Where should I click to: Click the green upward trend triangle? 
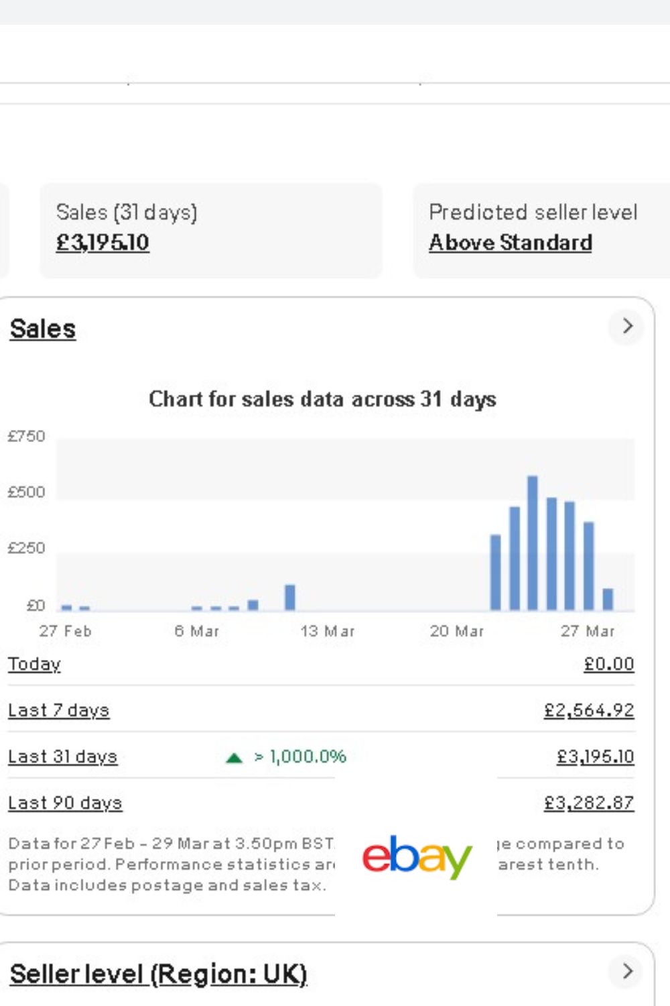click(234, 758)
